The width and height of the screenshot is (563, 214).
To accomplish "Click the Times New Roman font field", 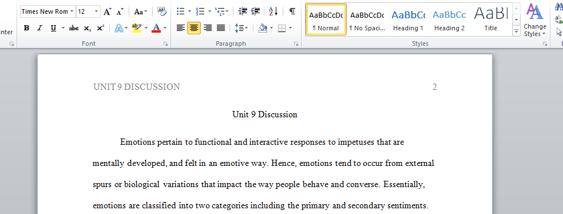I will tap(45, 11).
